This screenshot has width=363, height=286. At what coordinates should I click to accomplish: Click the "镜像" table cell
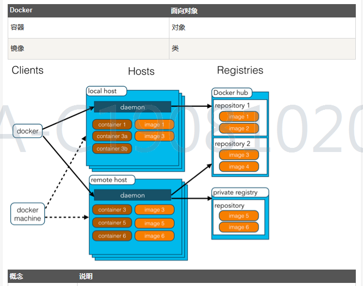88,49
